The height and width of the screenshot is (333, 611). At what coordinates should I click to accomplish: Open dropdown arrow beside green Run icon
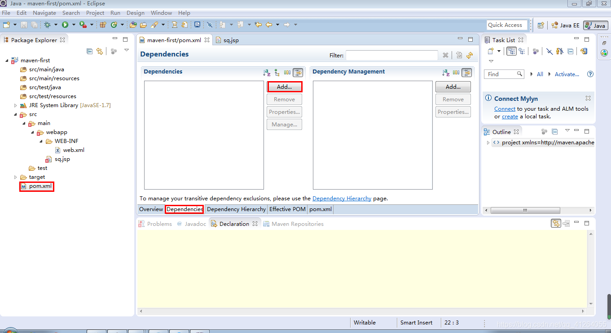[74, 25]
